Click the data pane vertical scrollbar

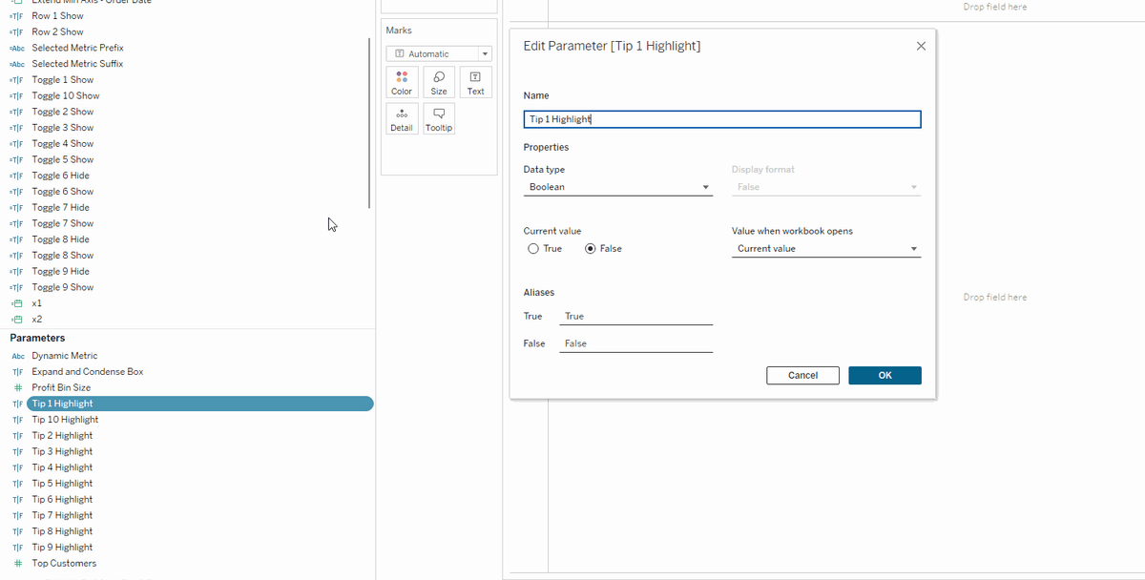(369, 123)
